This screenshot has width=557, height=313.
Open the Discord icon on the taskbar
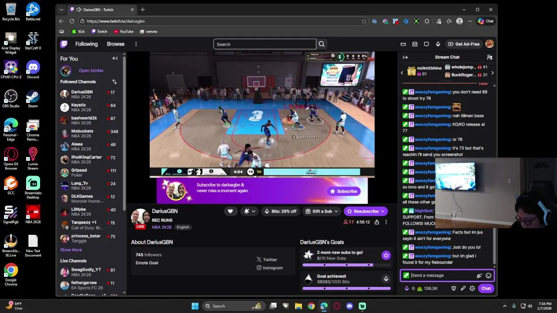[349, 306]
